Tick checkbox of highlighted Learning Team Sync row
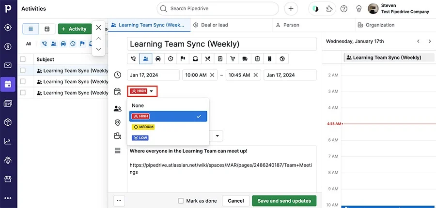The image size is (436, 208). [23, 71]
